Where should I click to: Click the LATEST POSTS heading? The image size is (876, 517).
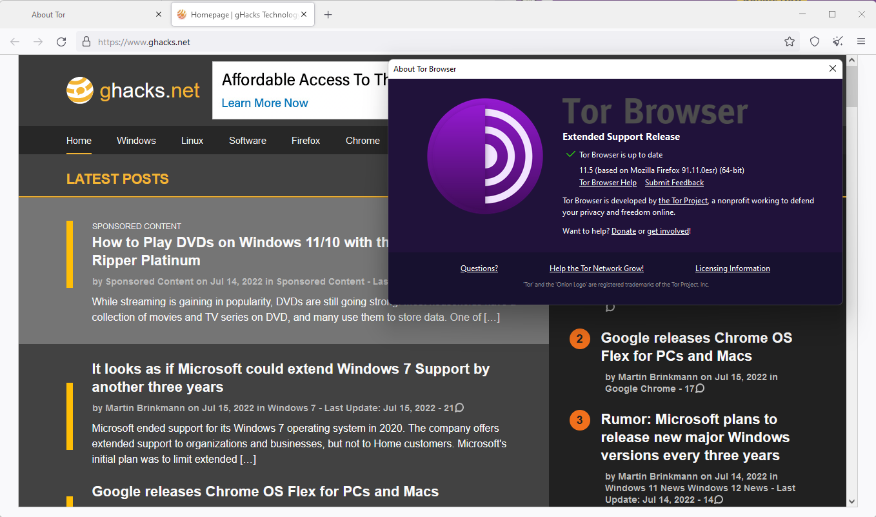tap(117, 179)
